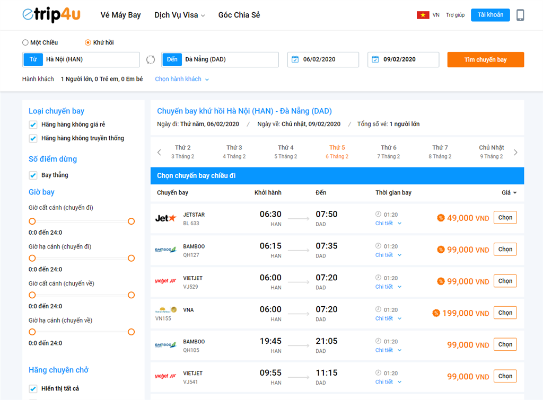The image size is (543, 400).
Task: Choose the Jetstar BL 633 flight
Action: pyautogui.click(x=505, y=218)
